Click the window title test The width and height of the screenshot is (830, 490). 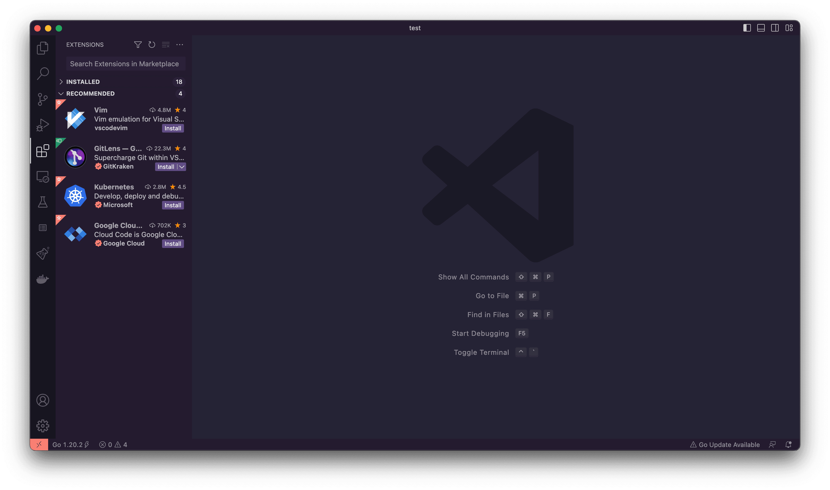click(415, 28)
